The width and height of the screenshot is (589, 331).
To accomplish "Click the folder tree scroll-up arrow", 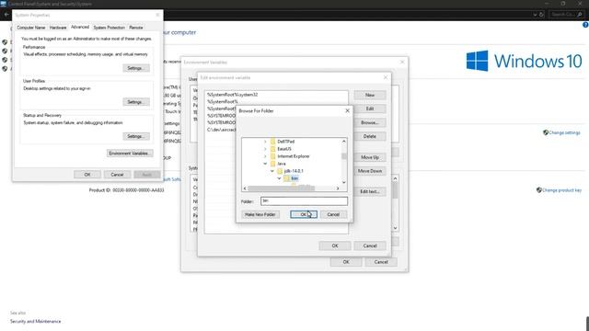I will (x=343, y=142).
